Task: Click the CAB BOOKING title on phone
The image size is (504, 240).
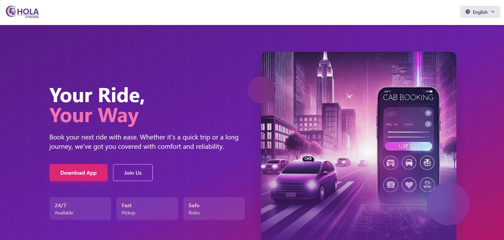Action: tap(408, 97)
